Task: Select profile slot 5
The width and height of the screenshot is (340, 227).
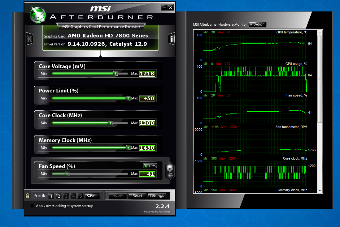Action: tap(81, 196)
